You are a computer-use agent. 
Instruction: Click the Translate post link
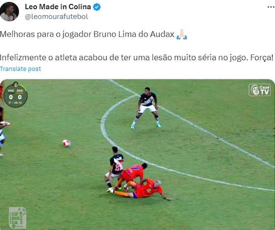21,69
